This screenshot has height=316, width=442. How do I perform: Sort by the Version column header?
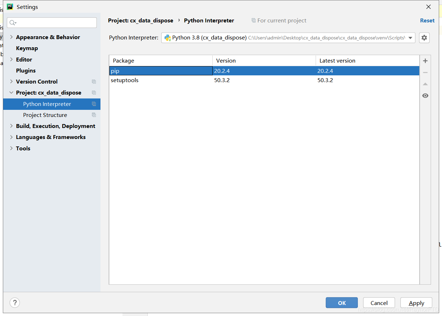[x=264, y=60]
